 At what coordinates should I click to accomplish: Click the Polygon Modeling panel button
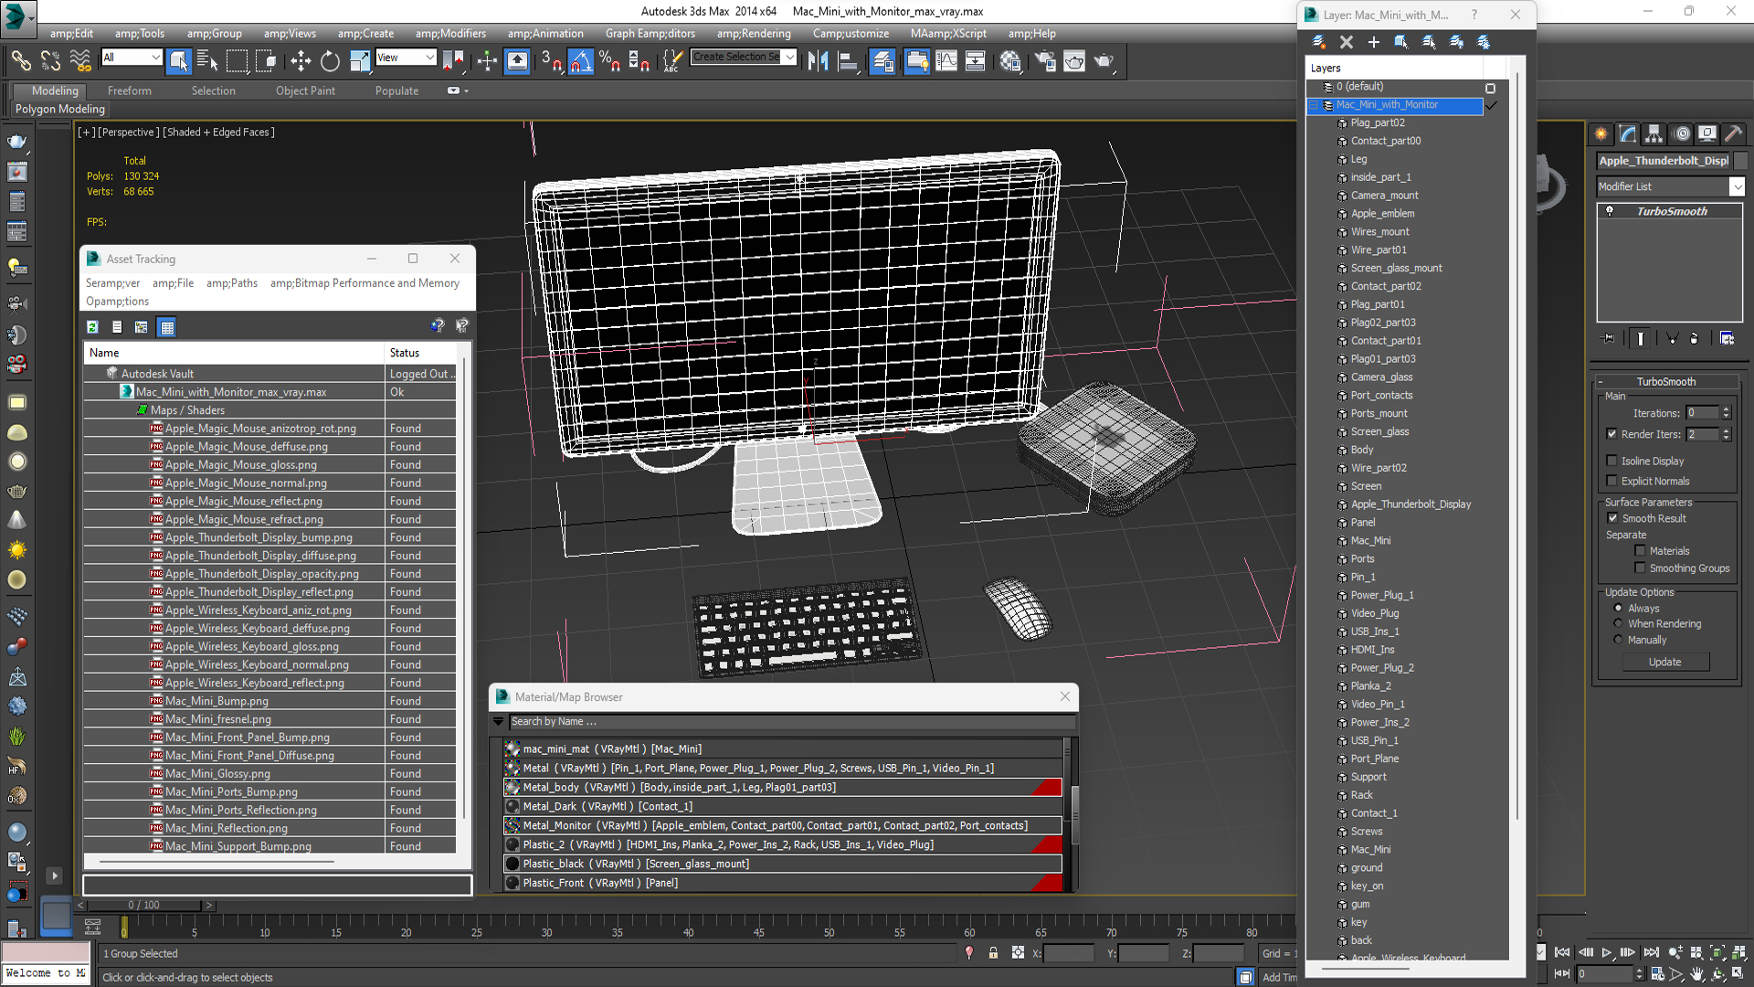click(x=60, y=110)
